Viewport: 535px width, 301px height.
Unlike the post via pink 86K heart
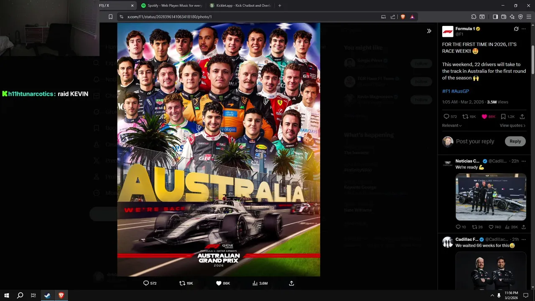point(484,117)
